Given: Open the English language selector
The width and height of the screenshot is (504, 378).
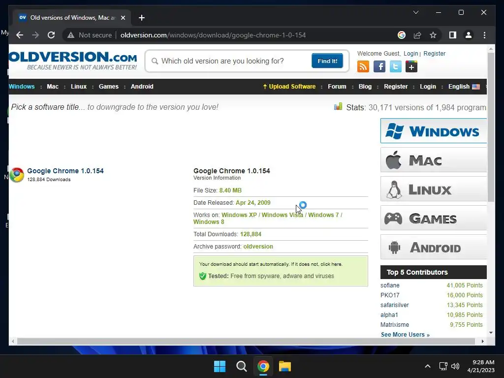Looking at the screenshot, I should (x=464, y=87).
